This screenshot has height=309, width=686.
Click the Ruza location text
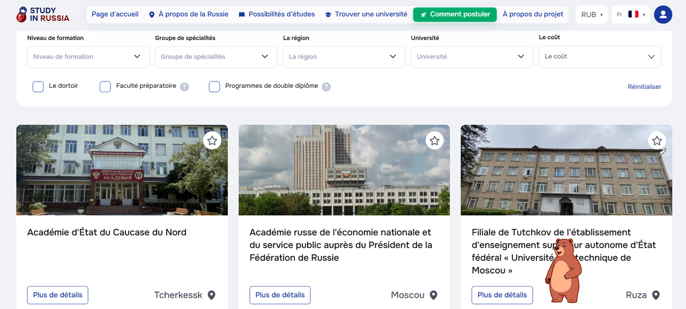click(x=636, y=295)
